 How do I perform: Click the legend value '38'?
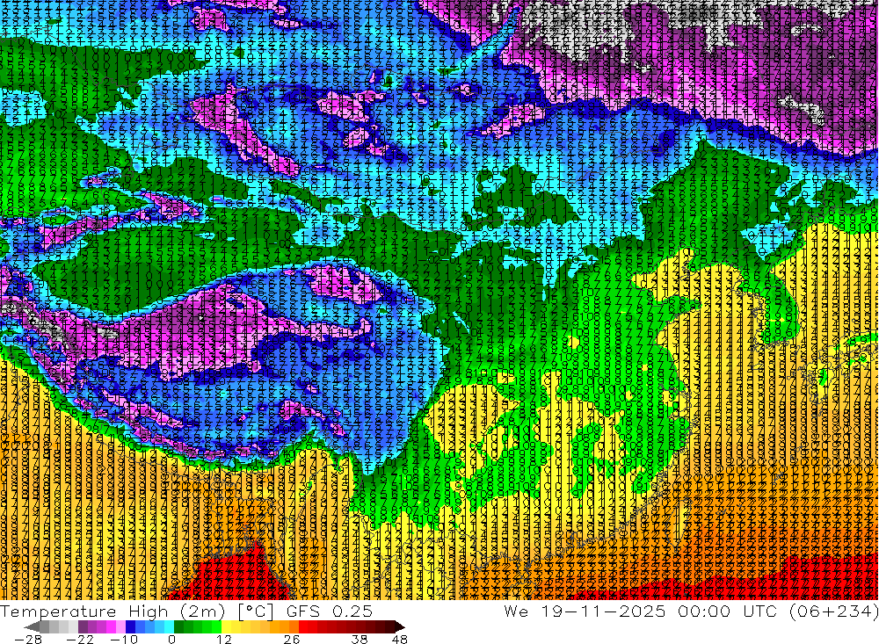pos(360,639)
